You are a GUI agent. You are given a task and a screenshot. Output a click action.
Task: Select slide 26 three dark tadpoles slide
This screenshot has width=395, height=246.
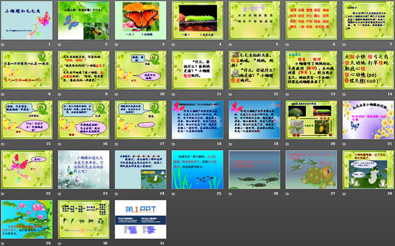tap(254, 169)
